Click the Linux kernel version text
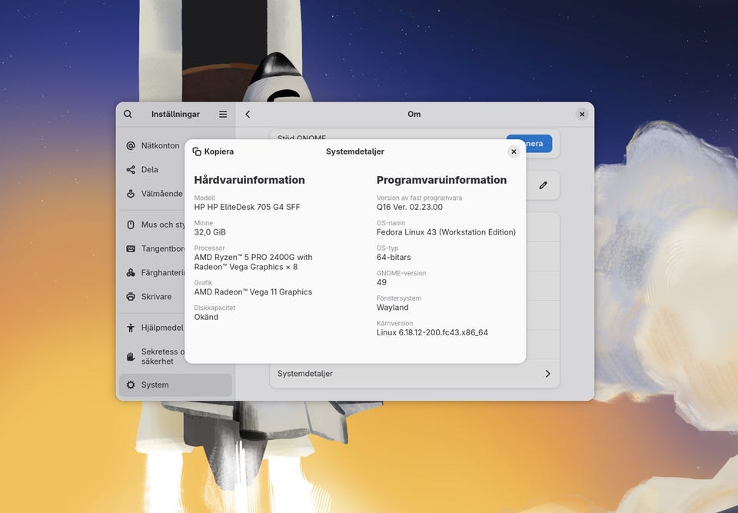This screenshot has width=738, height=513. [432, 333]
